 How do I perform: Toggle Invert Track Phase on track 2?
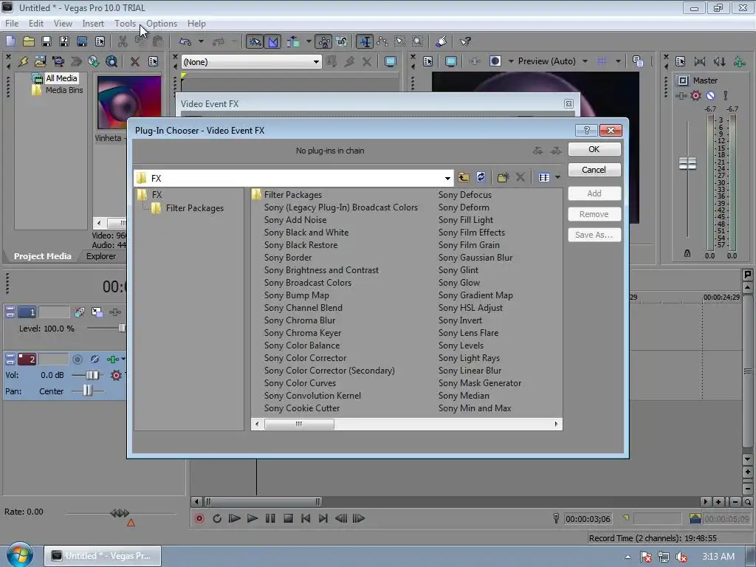tap(95, 360)
